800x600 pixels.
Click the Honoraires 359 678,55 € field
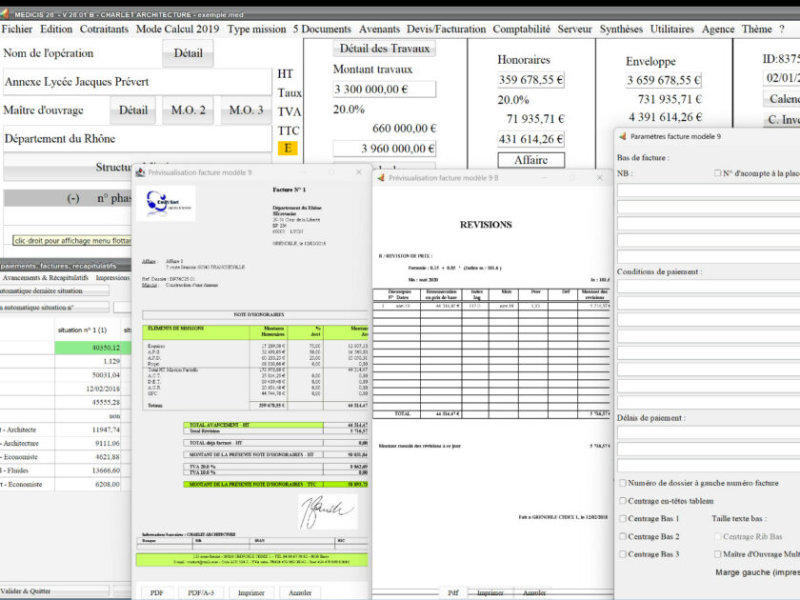tap(531, 80)
